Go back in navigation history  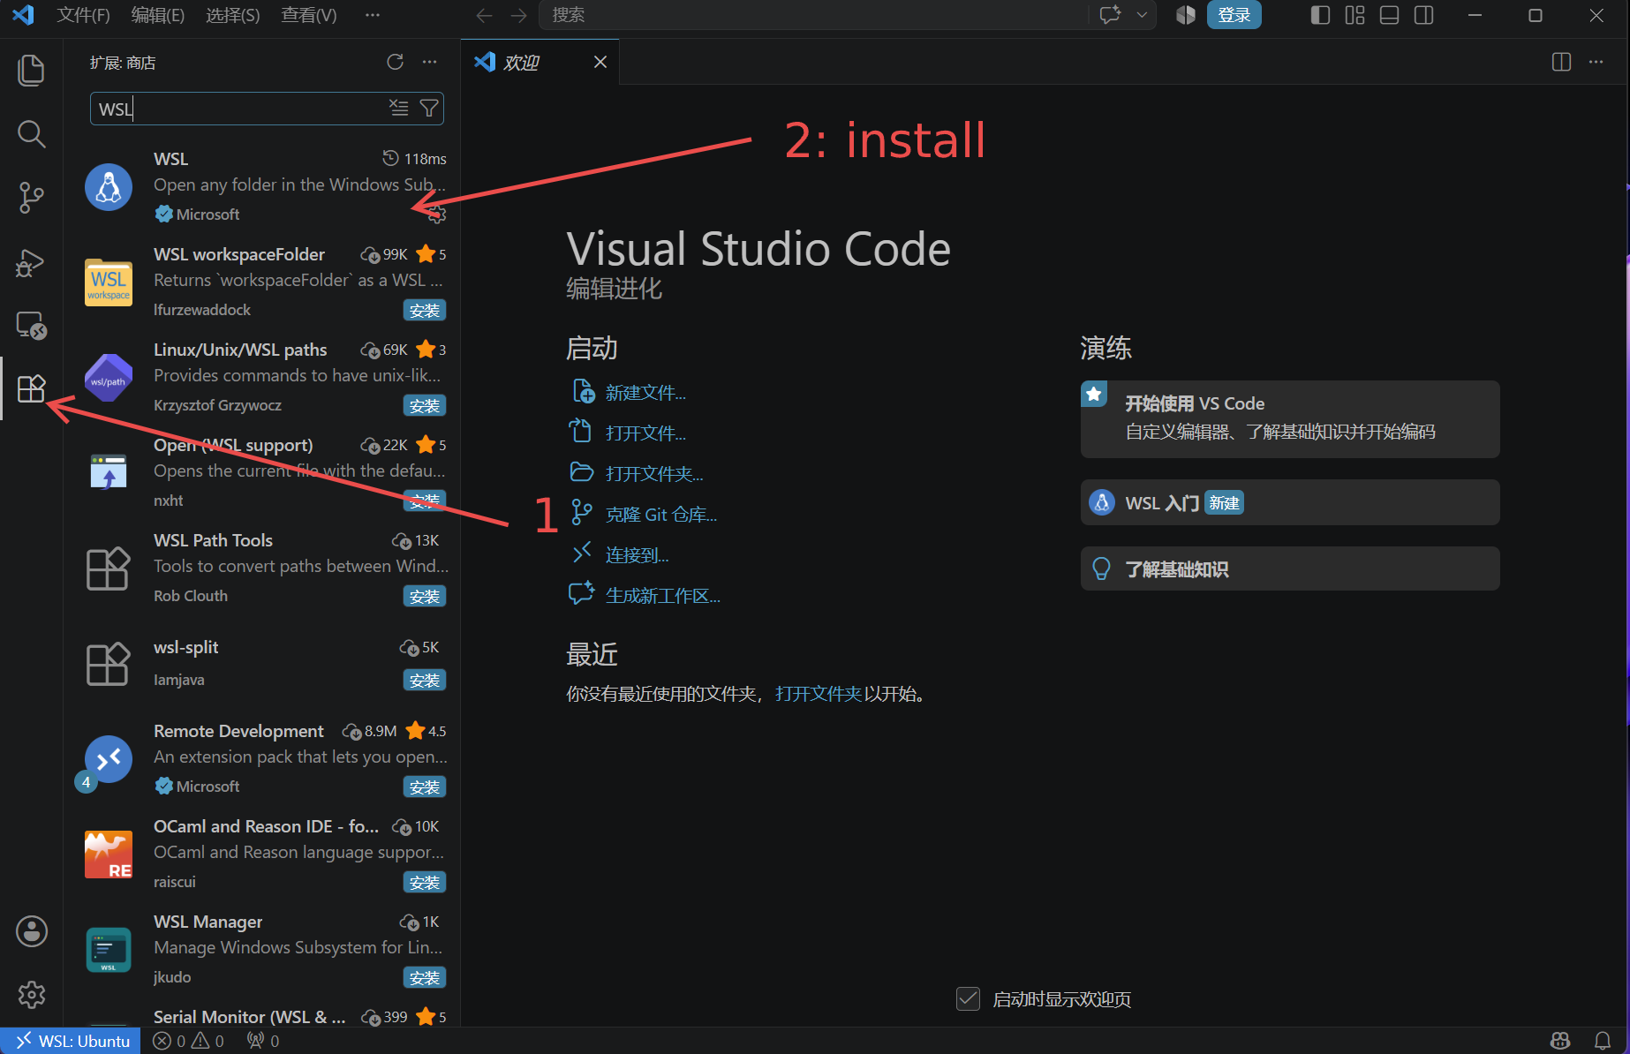coord(484,15)
